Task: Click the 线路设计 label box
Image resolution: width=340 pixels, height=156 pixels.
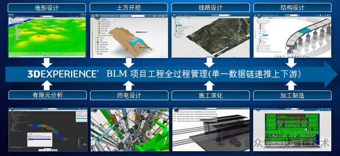Action: [x=210, y=8]
